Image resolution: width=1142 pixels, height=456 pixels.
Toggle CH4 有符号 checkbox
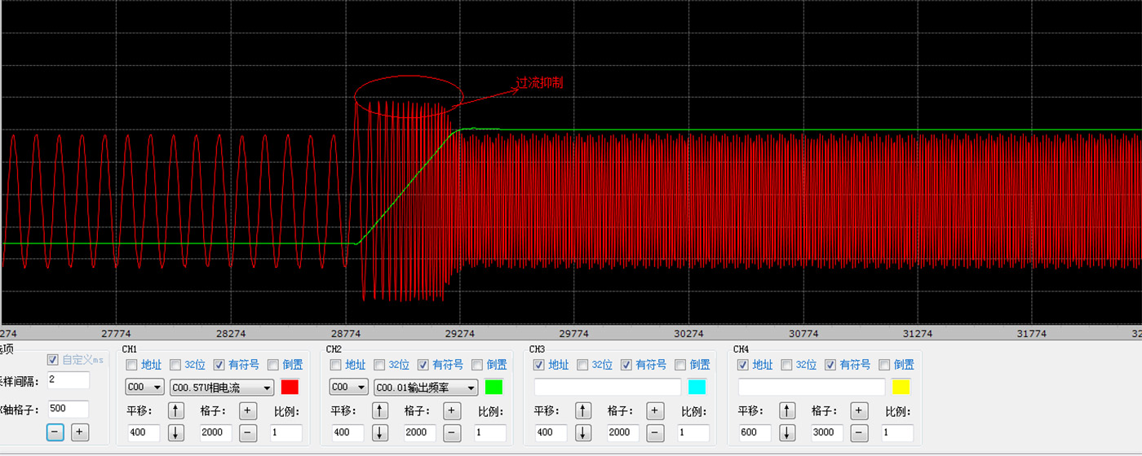(x=830, y=365)
